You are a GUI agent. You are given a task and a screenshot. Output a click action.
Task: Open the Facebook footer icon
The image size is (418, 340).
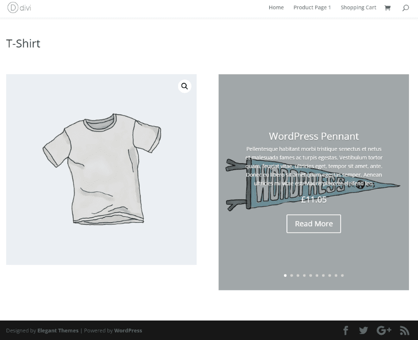coord(346,330)
